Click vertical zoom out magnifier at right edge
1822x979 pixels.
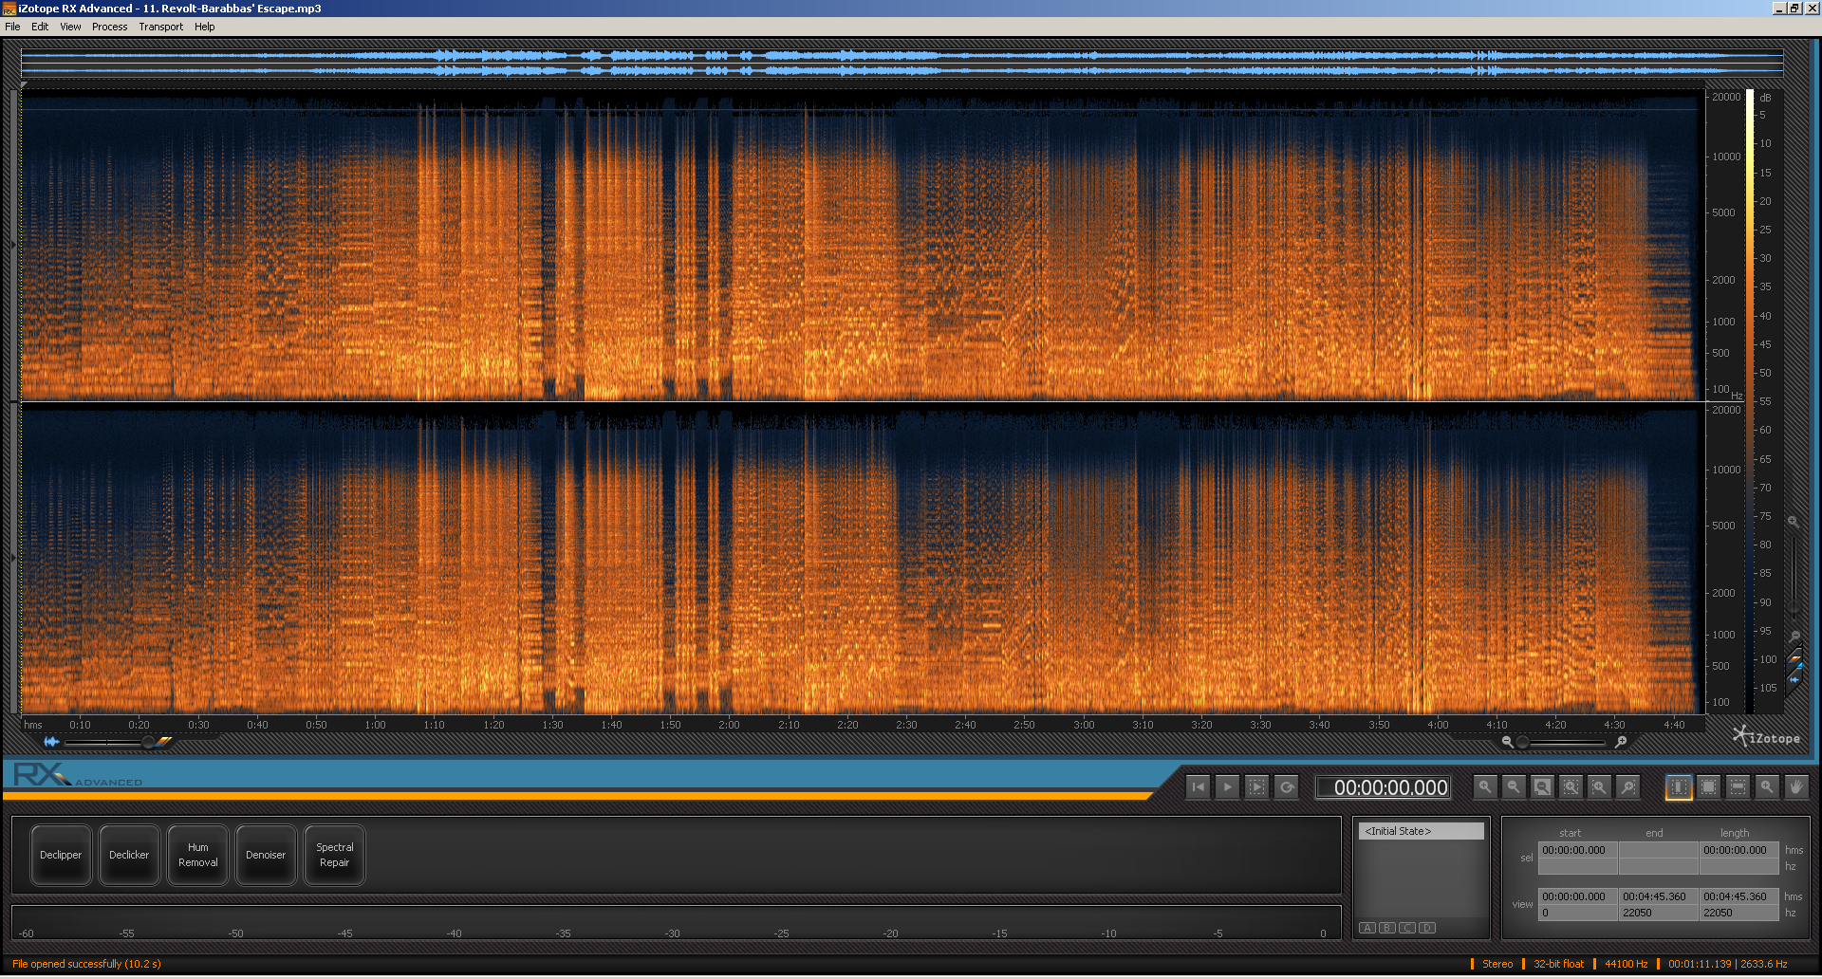(x=1794, y=637)
